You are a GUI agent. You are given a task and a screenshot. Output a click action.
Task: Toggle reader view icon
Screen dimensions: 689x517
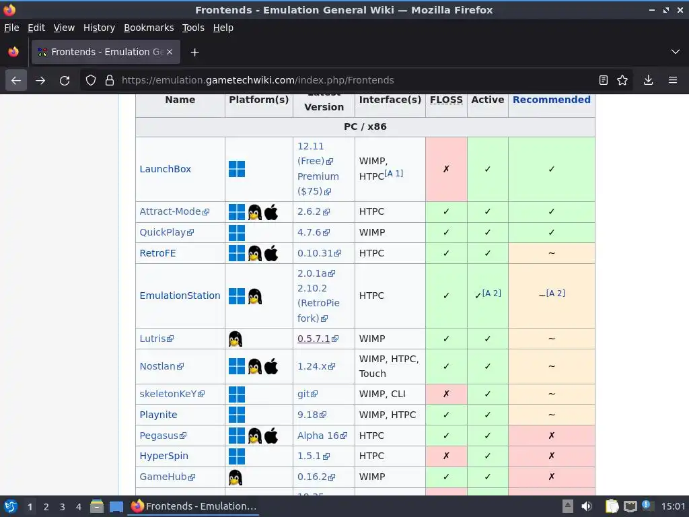click(x=604, y=80)
